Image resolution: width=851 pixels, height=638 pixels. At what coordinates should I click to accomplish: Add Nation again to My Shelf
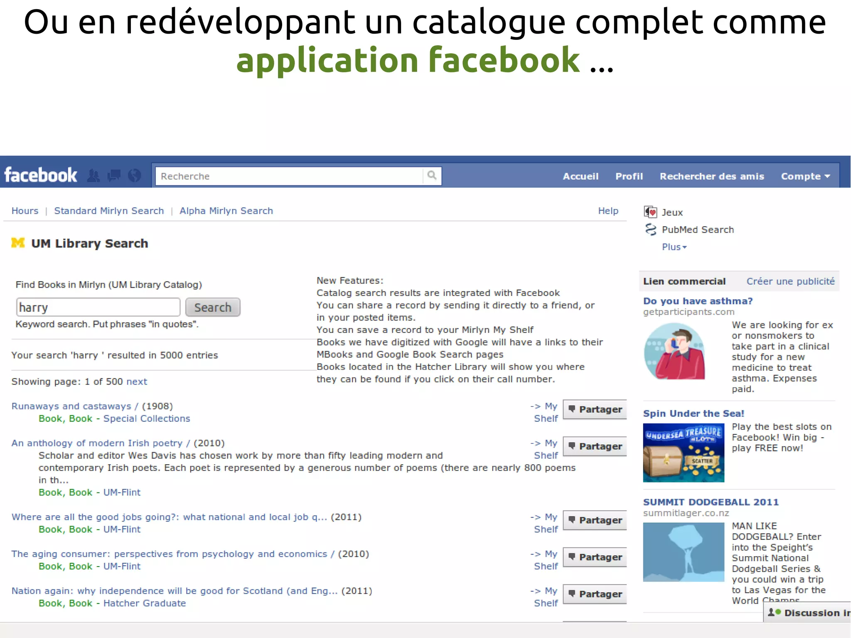tap(545, 597)
